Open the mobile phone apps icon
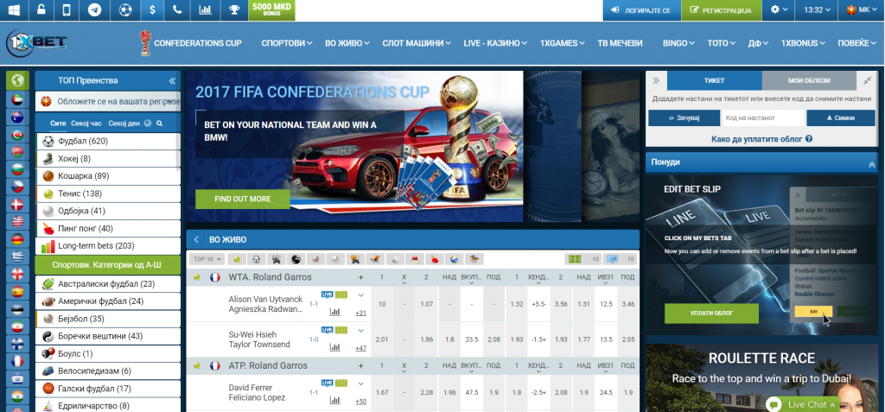 pyautogui.click(x=67, y=10)
